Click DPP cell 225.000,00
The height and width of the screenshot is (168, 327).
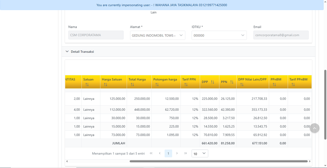(210, 98)
